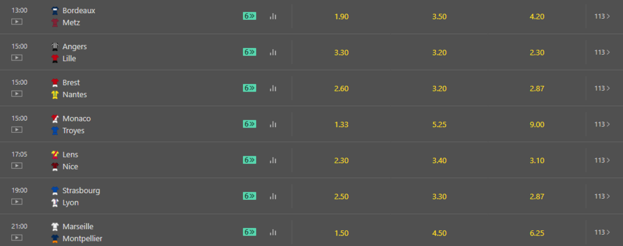Pick Lille away win at 2.30
This screenshot has width=623, height=246.
pyautogui.click(x=537, y=52)
